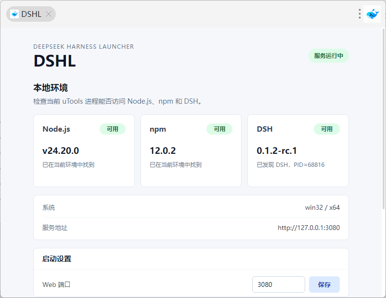
Task: Click the DSHL whale icon in the tab
Action: tap(14, 14)
